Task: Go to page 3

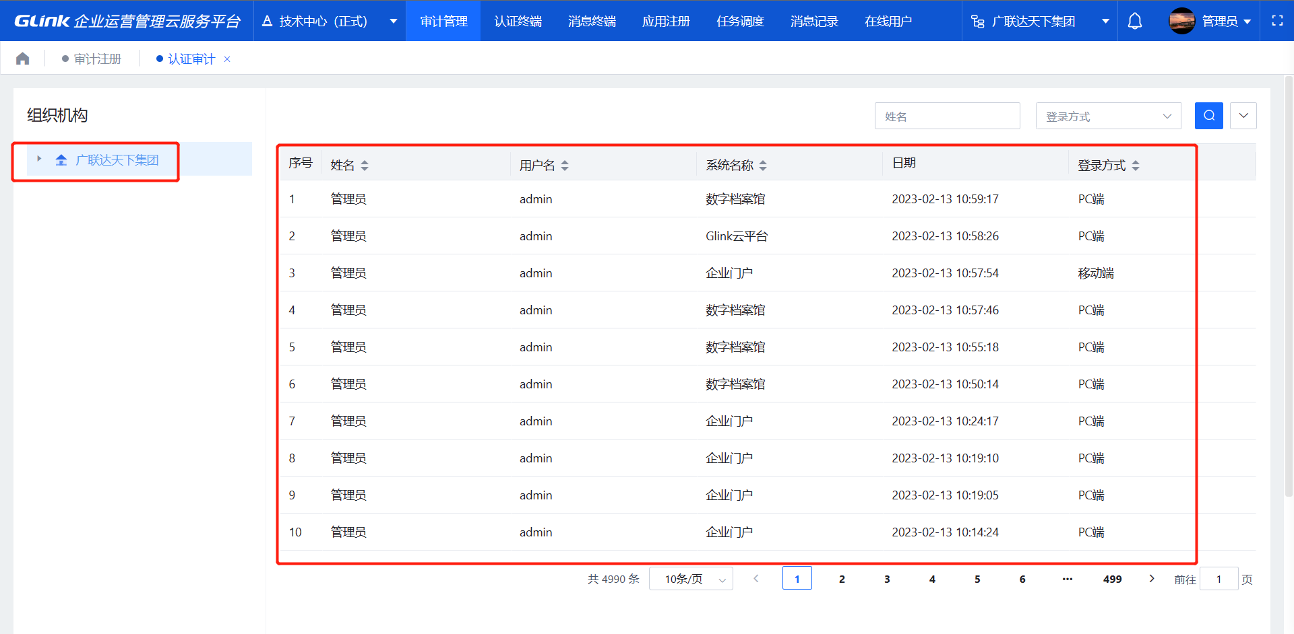Action: [x=887, y=579]
